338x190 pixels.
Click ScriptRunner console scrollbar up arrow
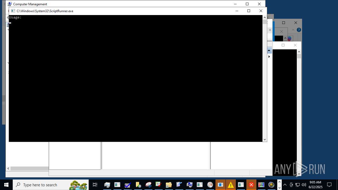[x=265, y=17]
